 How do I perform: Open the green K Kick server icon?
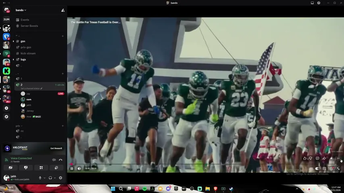tap(6, 71)
